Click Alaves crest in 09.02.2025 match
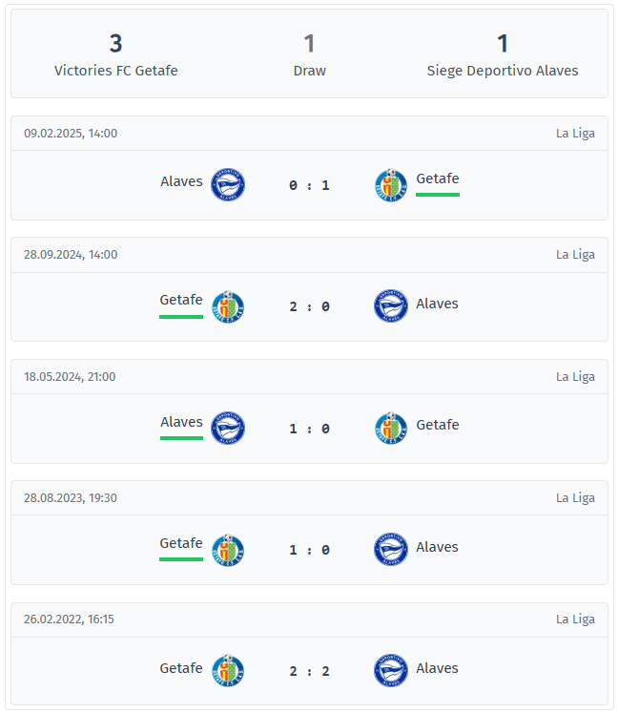Image resolution: width=618 pixels, height=714 pixels. (x=228, y=185)
